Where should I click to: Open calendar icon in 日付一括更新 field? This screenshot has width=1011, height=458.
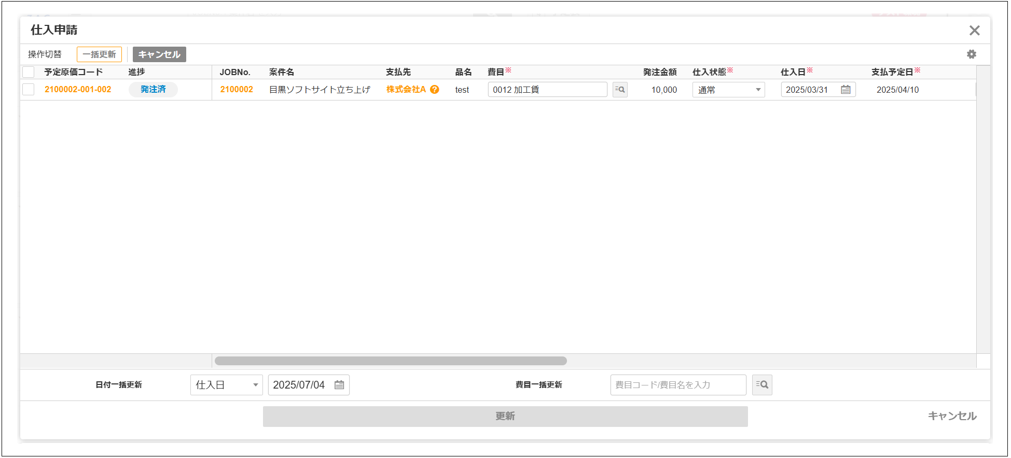[x=339, y=385]
